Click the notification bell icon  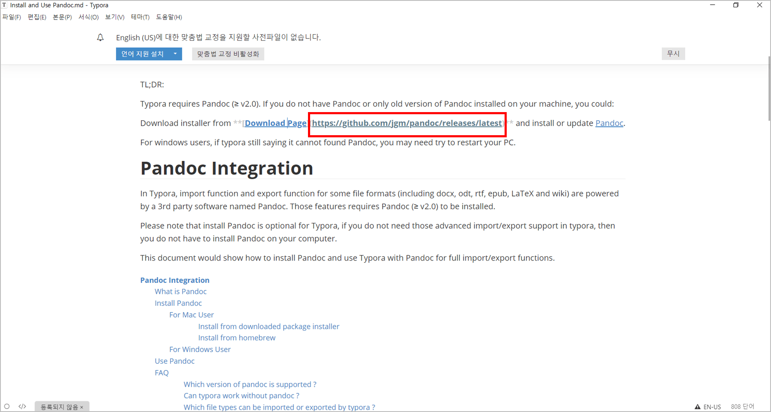point(100,38)
